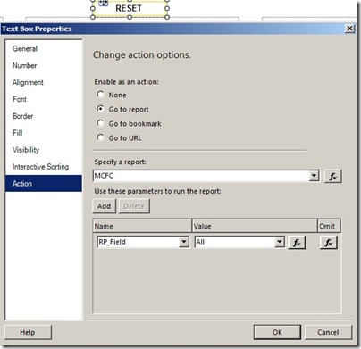Open the Border properties page
361x349 pixels.
point(22,116)
